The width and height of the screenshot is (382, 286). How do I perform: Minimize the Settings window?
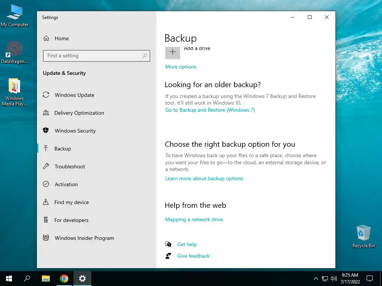point(292,17)
